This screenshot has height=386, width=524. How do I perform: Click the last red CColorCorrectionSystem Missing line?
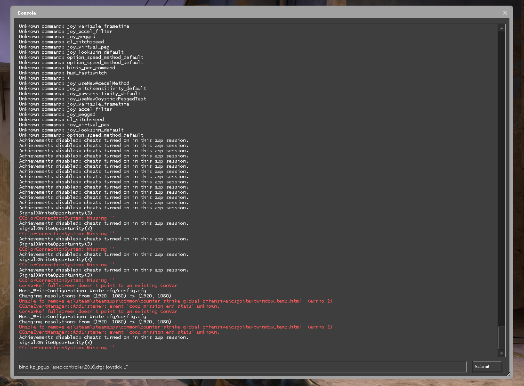coord(67,348)
